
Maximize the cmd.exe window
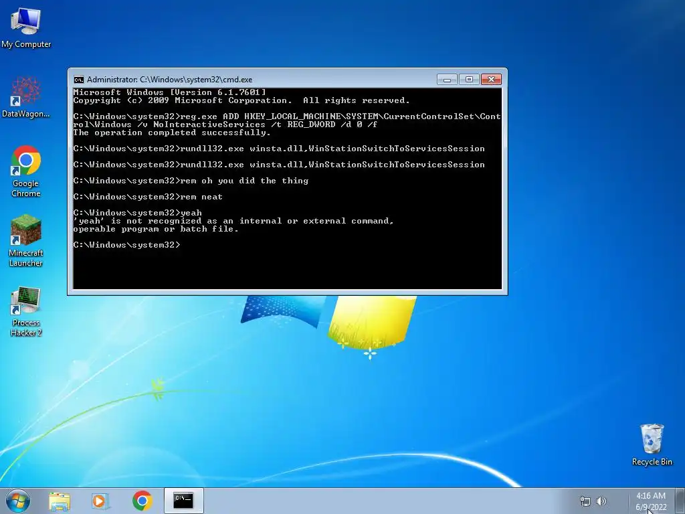click(469, 80)
